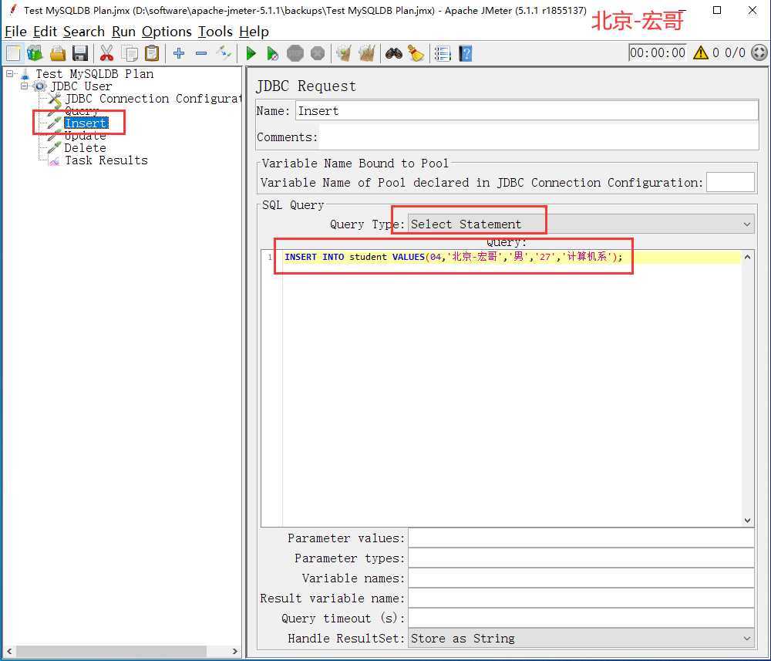The height and width of the screenshot is (661, 771).
Task: Click the Reset Search icon
Action: pos(416,53)
